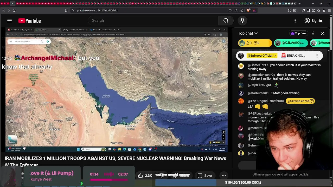Toggle the browser sidebar panel

point(308,10)
